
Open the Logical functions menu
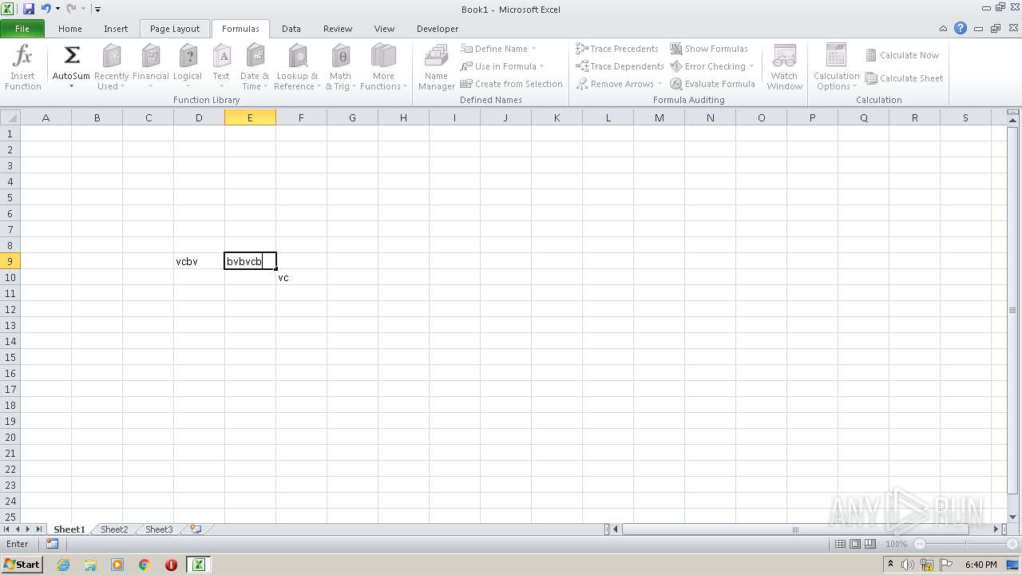click(188, 69)
